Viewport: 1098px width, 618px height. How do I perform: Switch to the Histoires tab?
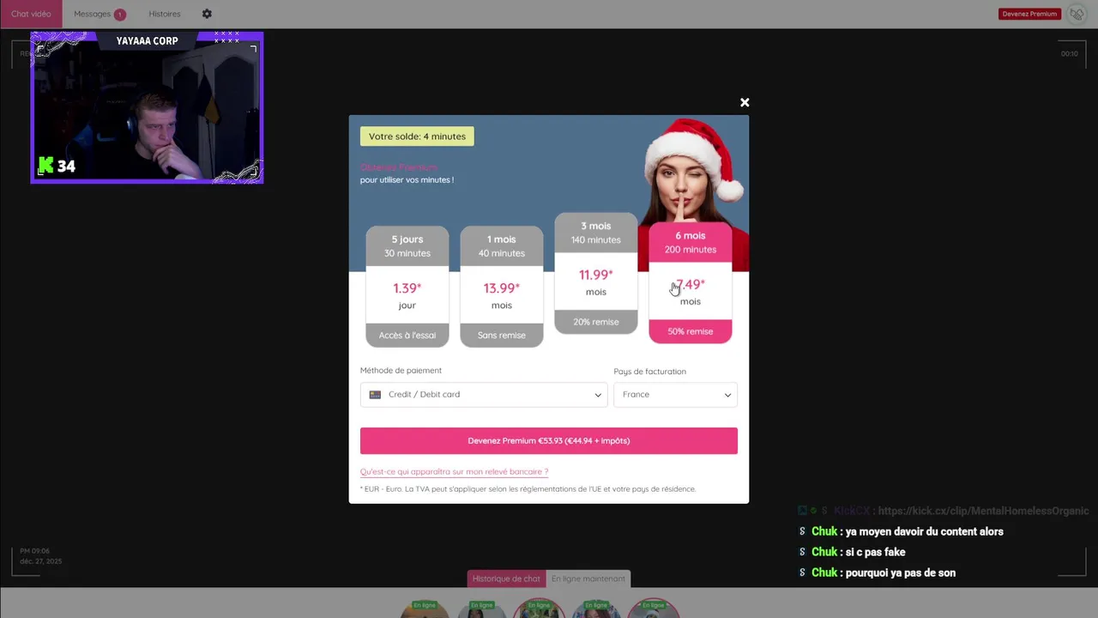click(165, 14)
